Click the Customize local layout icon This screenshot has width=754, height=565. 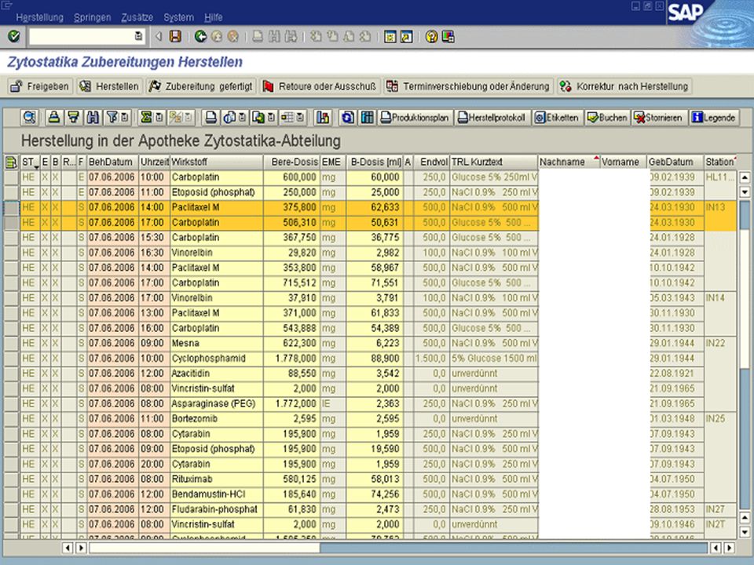tap(448, 37)
